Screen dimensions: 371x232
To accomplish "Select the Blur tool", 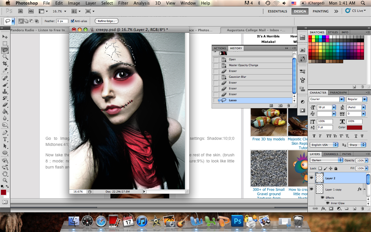I will pyautogui.click(x=5, y=118).
